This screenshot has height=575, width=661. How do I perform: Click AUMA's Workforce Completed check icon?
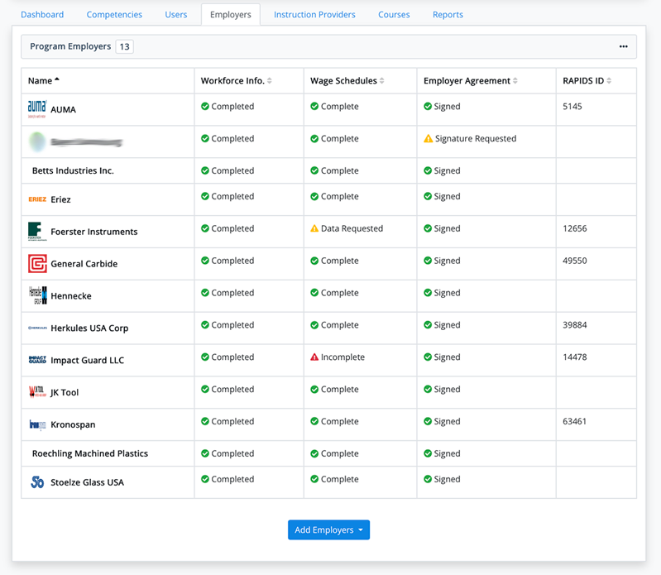tap(205, 106)
